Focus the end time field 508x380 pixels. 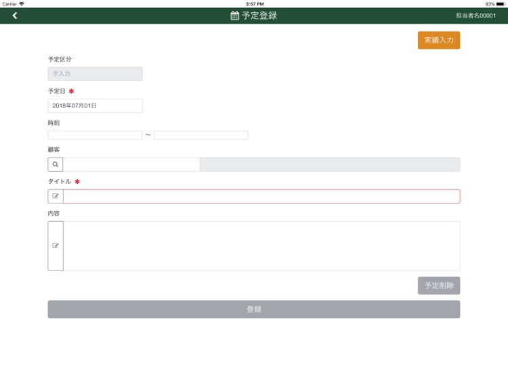click(x=201, y=135)
